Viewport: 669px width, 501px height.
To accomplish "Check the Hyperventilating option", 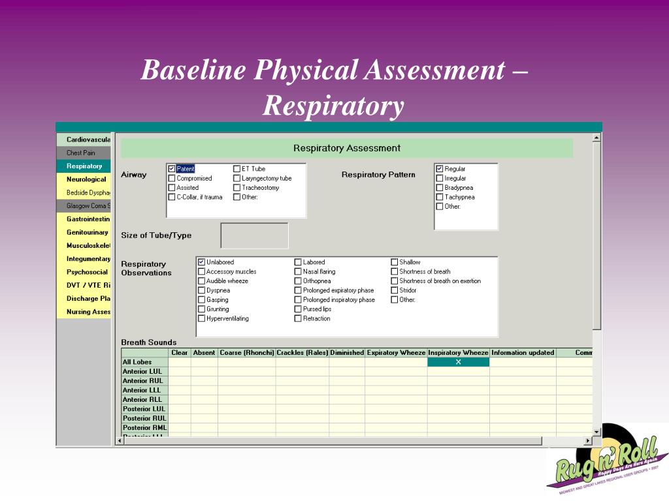I will pyautogui.click(x=201, y=318).
